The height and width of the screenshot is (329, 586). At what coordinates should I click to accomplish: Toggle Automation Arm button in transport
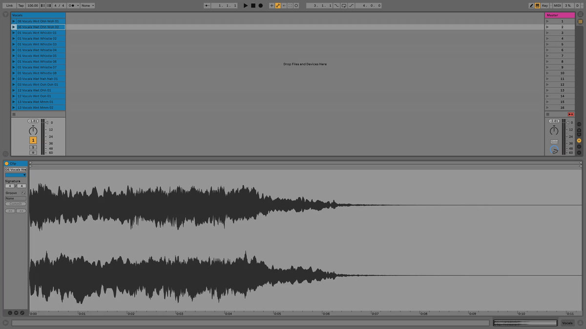278,5
